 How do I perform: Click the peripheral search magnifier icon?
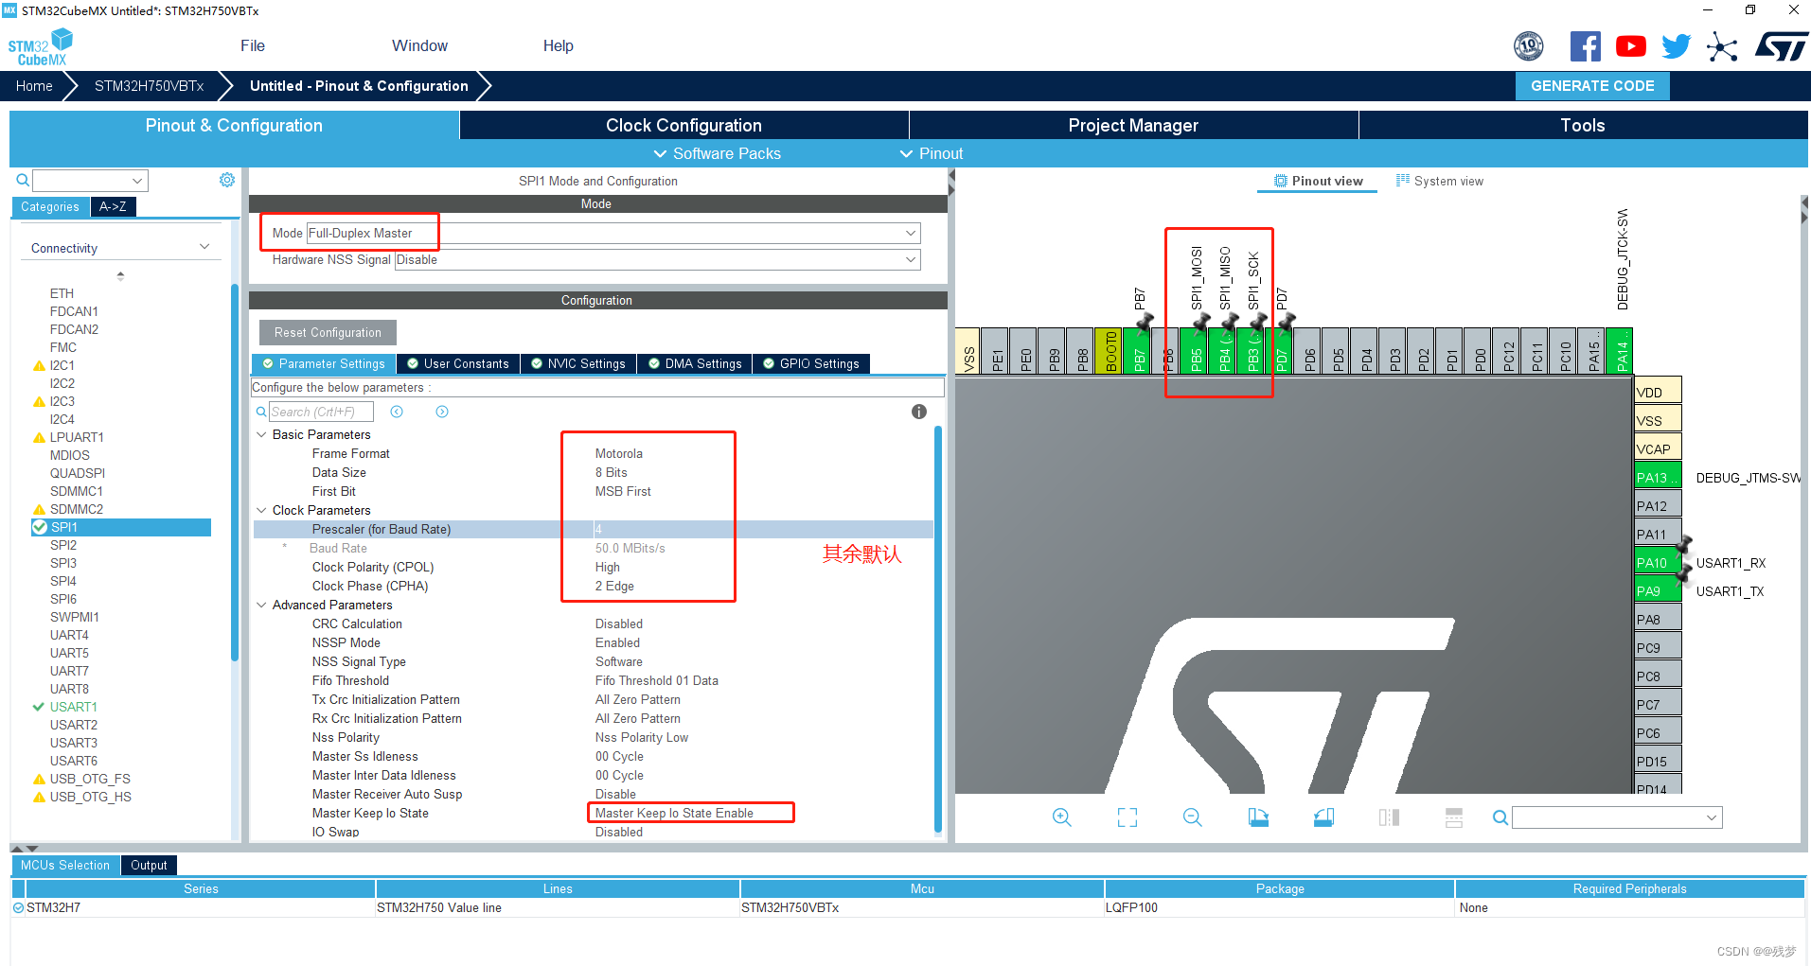(23, 180)
